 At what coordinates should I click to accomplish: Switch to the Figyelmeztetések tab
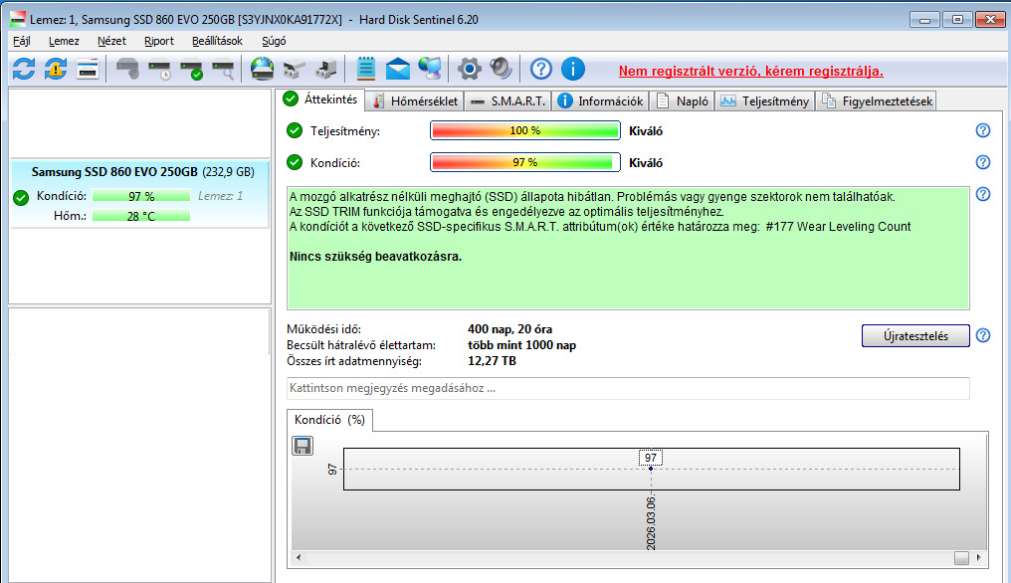877,101
